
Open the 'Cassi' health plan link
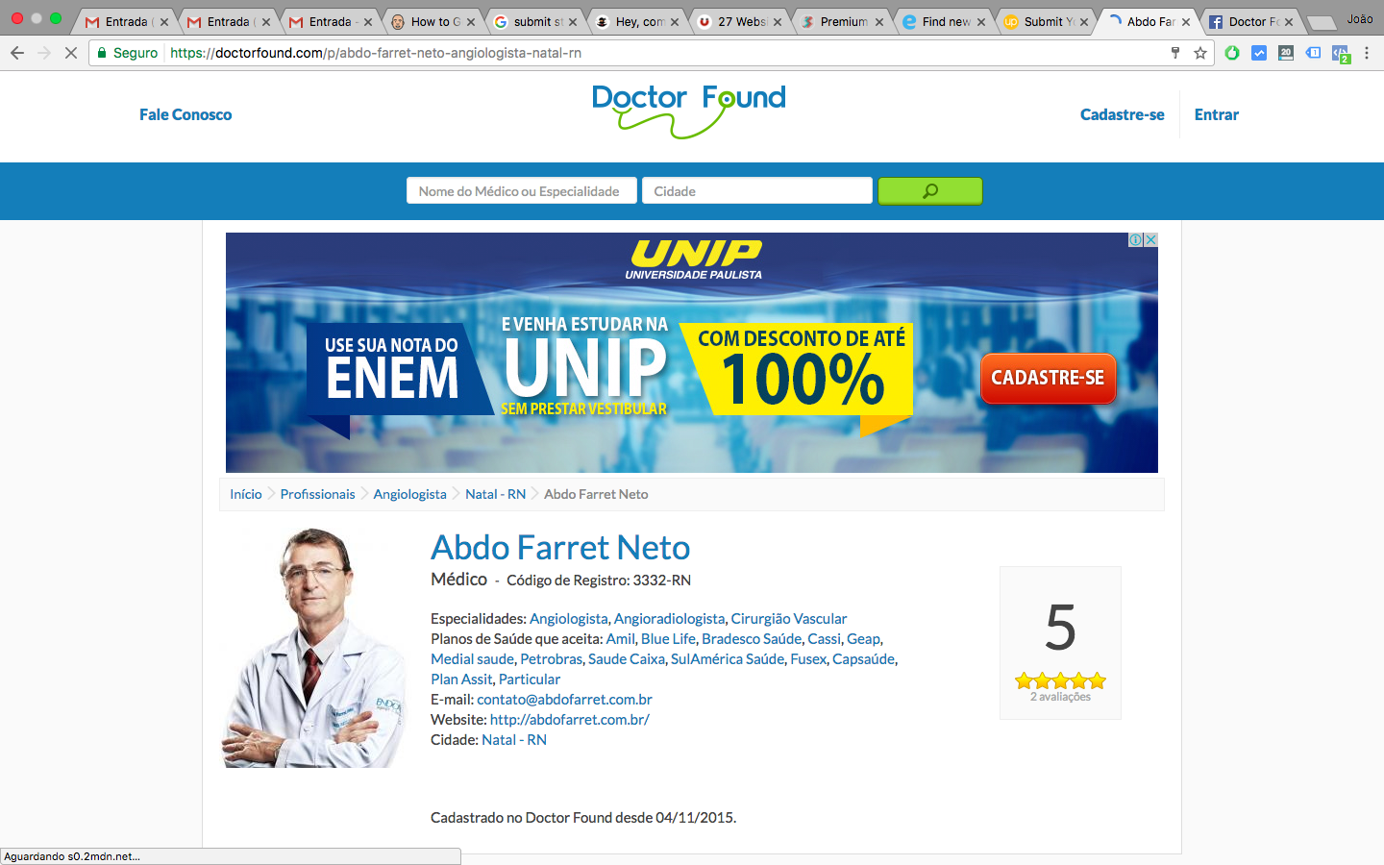(x=824, y=639)
